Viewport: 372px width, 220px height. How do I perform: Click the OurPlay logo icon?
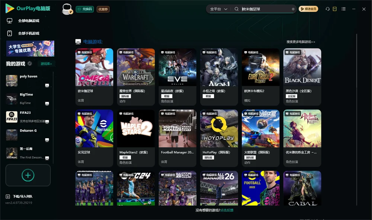[10, 8]
